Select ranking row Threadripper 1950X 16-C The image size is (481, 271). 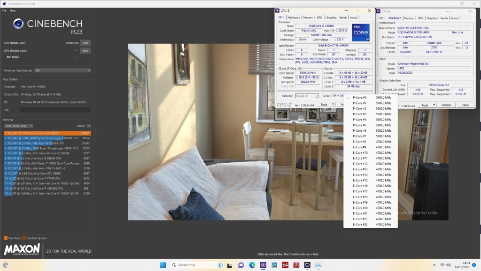[47, 148]
